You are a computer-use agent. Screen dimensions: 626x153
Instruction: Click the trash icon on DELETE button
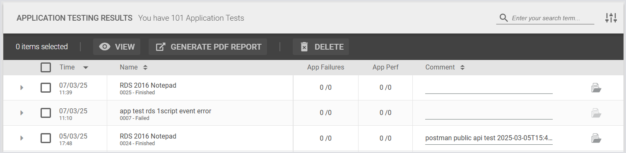tap(304, 47)
